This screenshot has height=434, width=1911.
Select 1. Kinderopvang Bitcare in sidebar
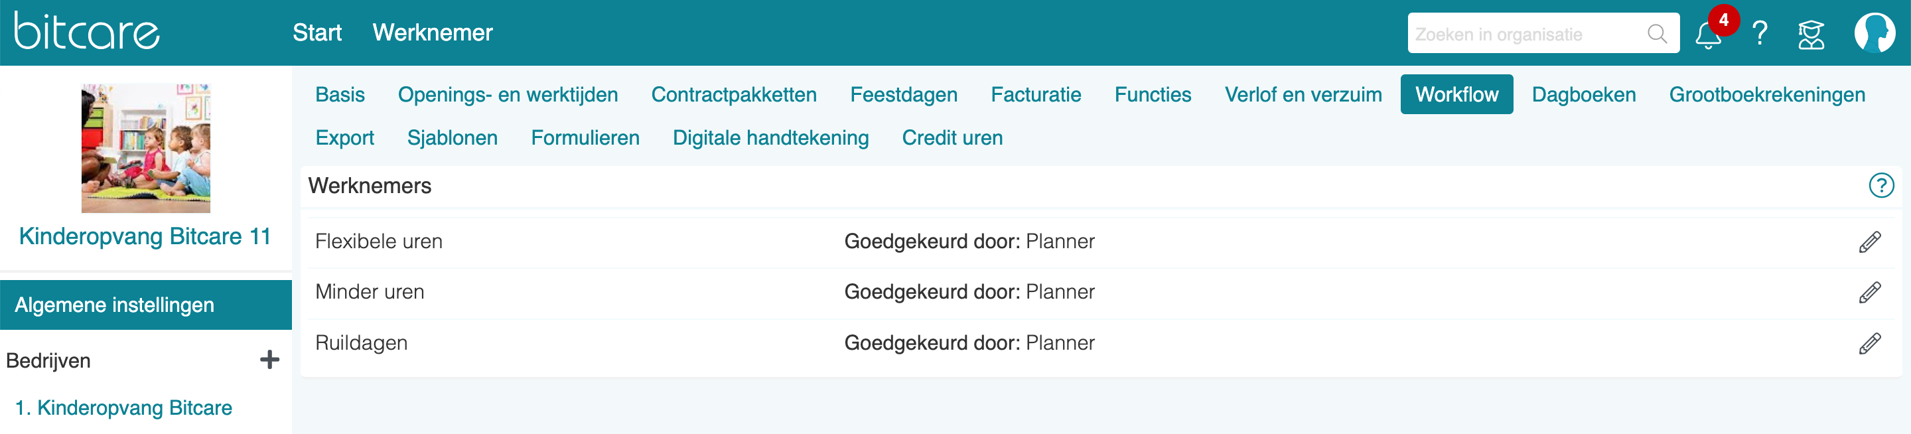coord(123,407)
